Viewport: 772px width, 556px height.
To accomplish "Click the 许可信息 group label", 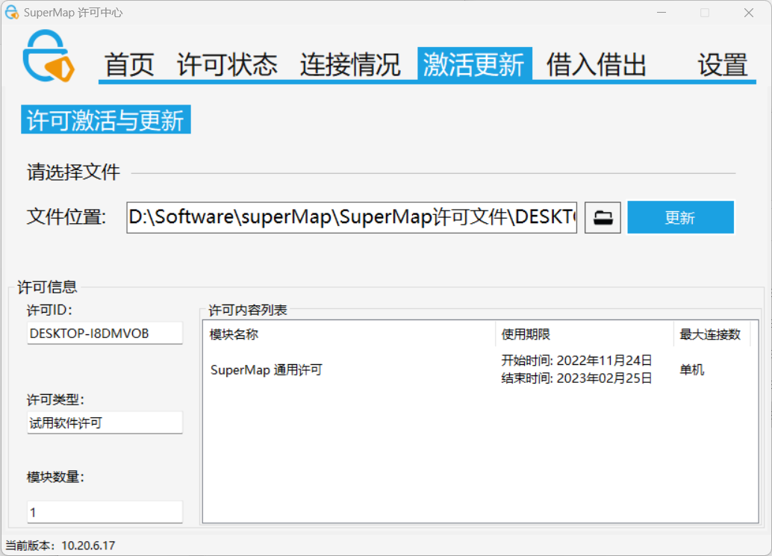I will (47, 287).
